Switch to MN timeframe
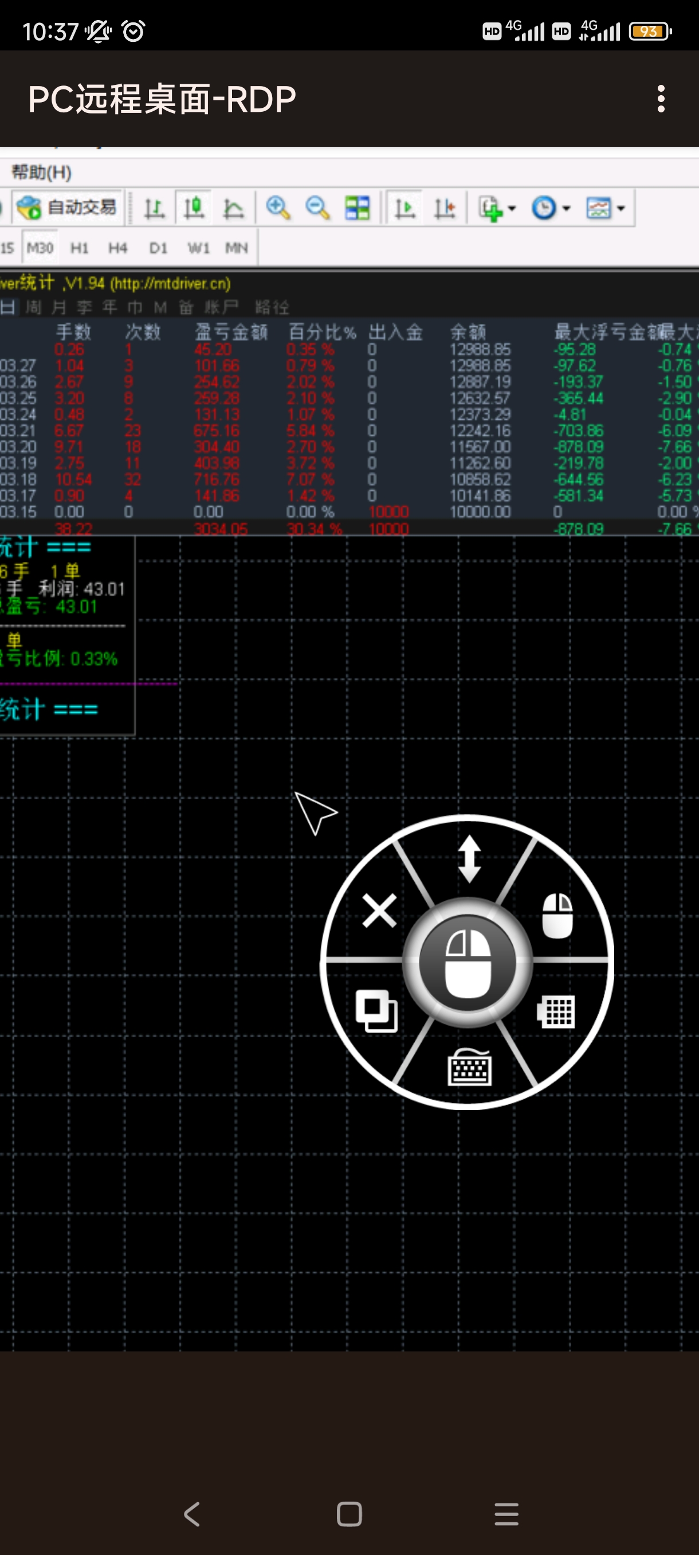 click(237, 248)
